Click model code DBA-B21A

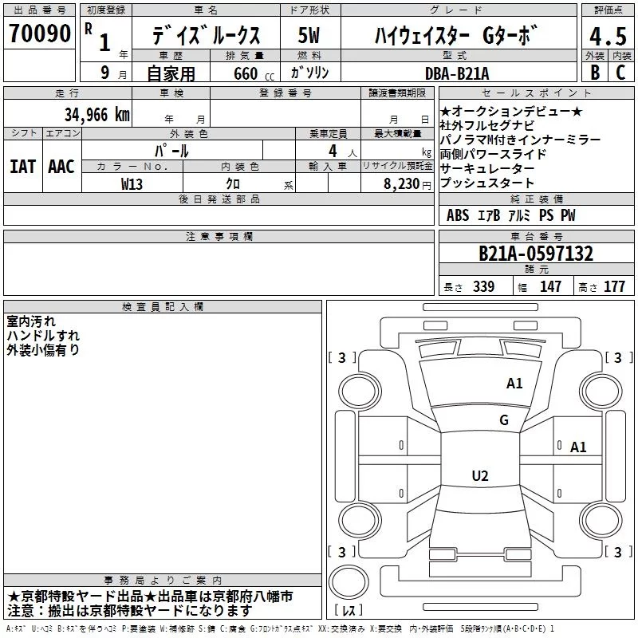[x=457, y=73]
